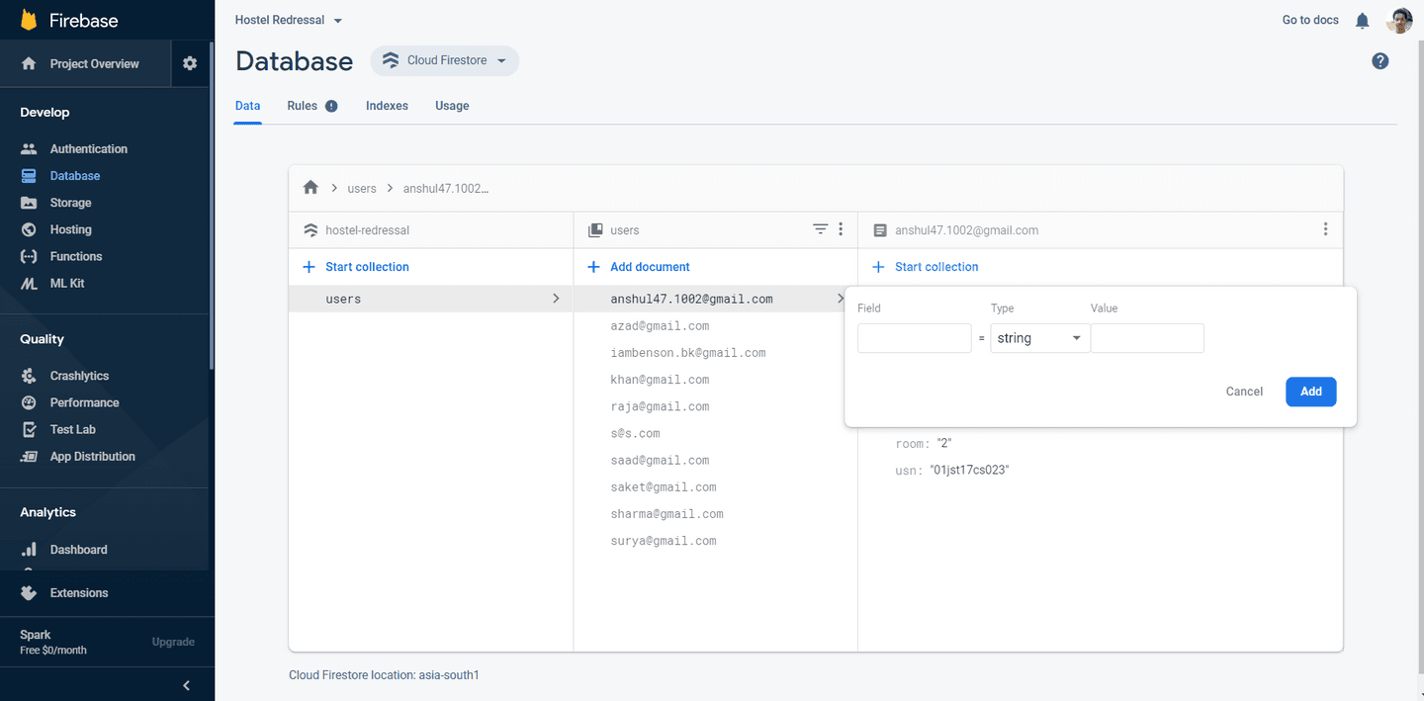Click Start collection in hostel-redressal column

356,267
